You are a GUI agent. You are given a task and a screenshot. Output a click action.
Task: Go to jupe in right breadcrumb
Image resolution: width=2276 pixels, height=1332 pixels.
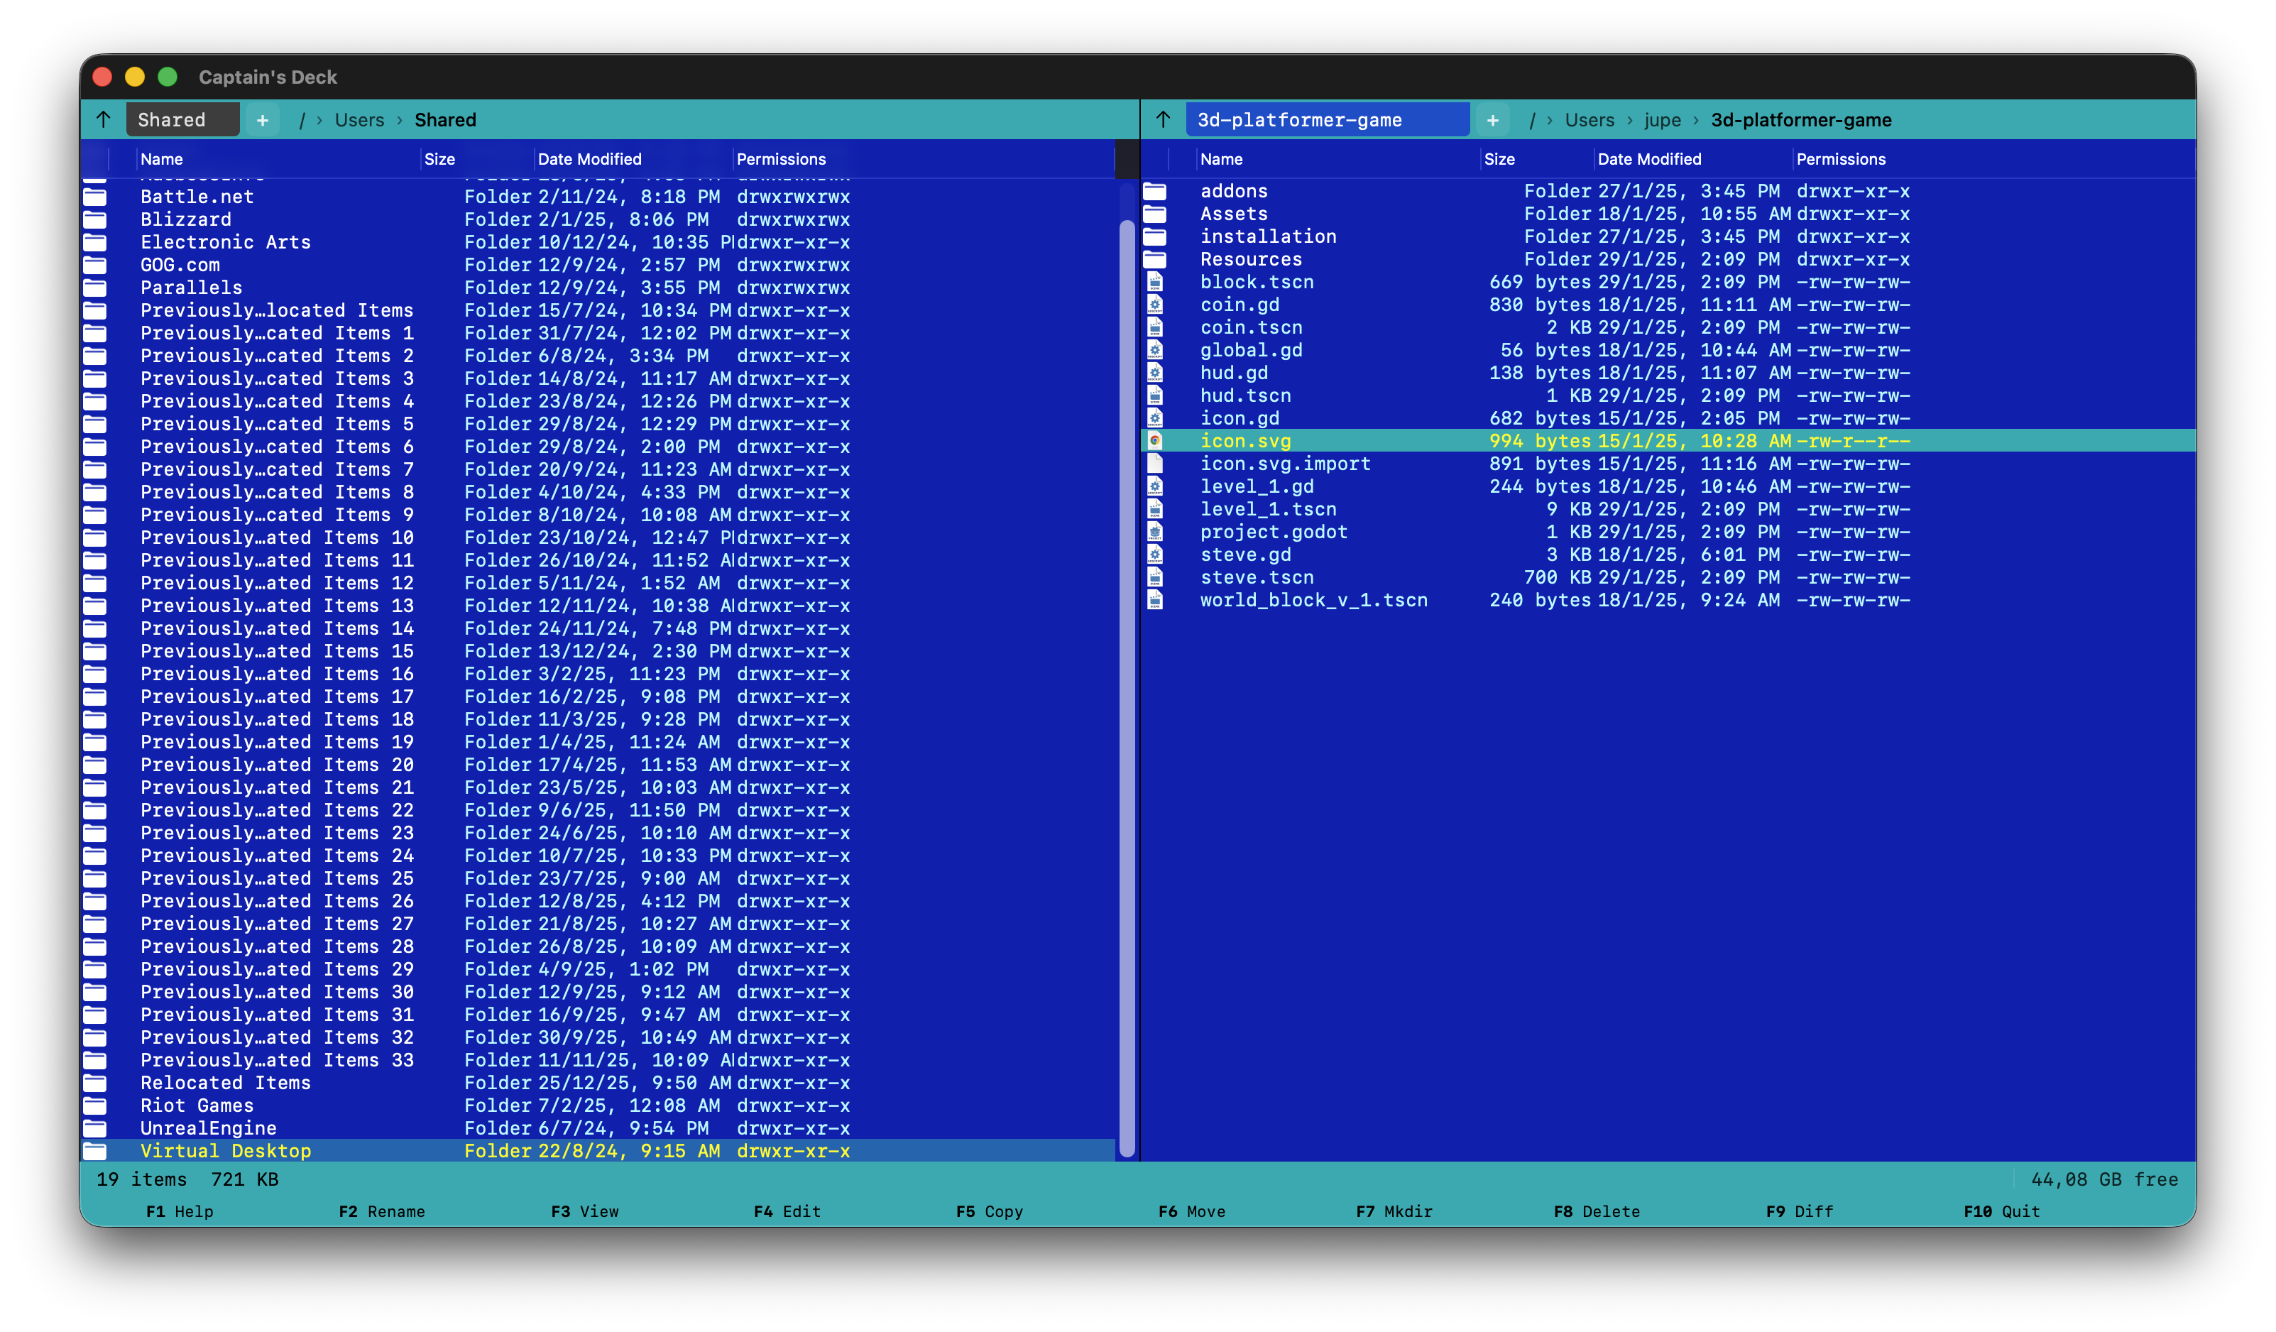pos(1662,120)
